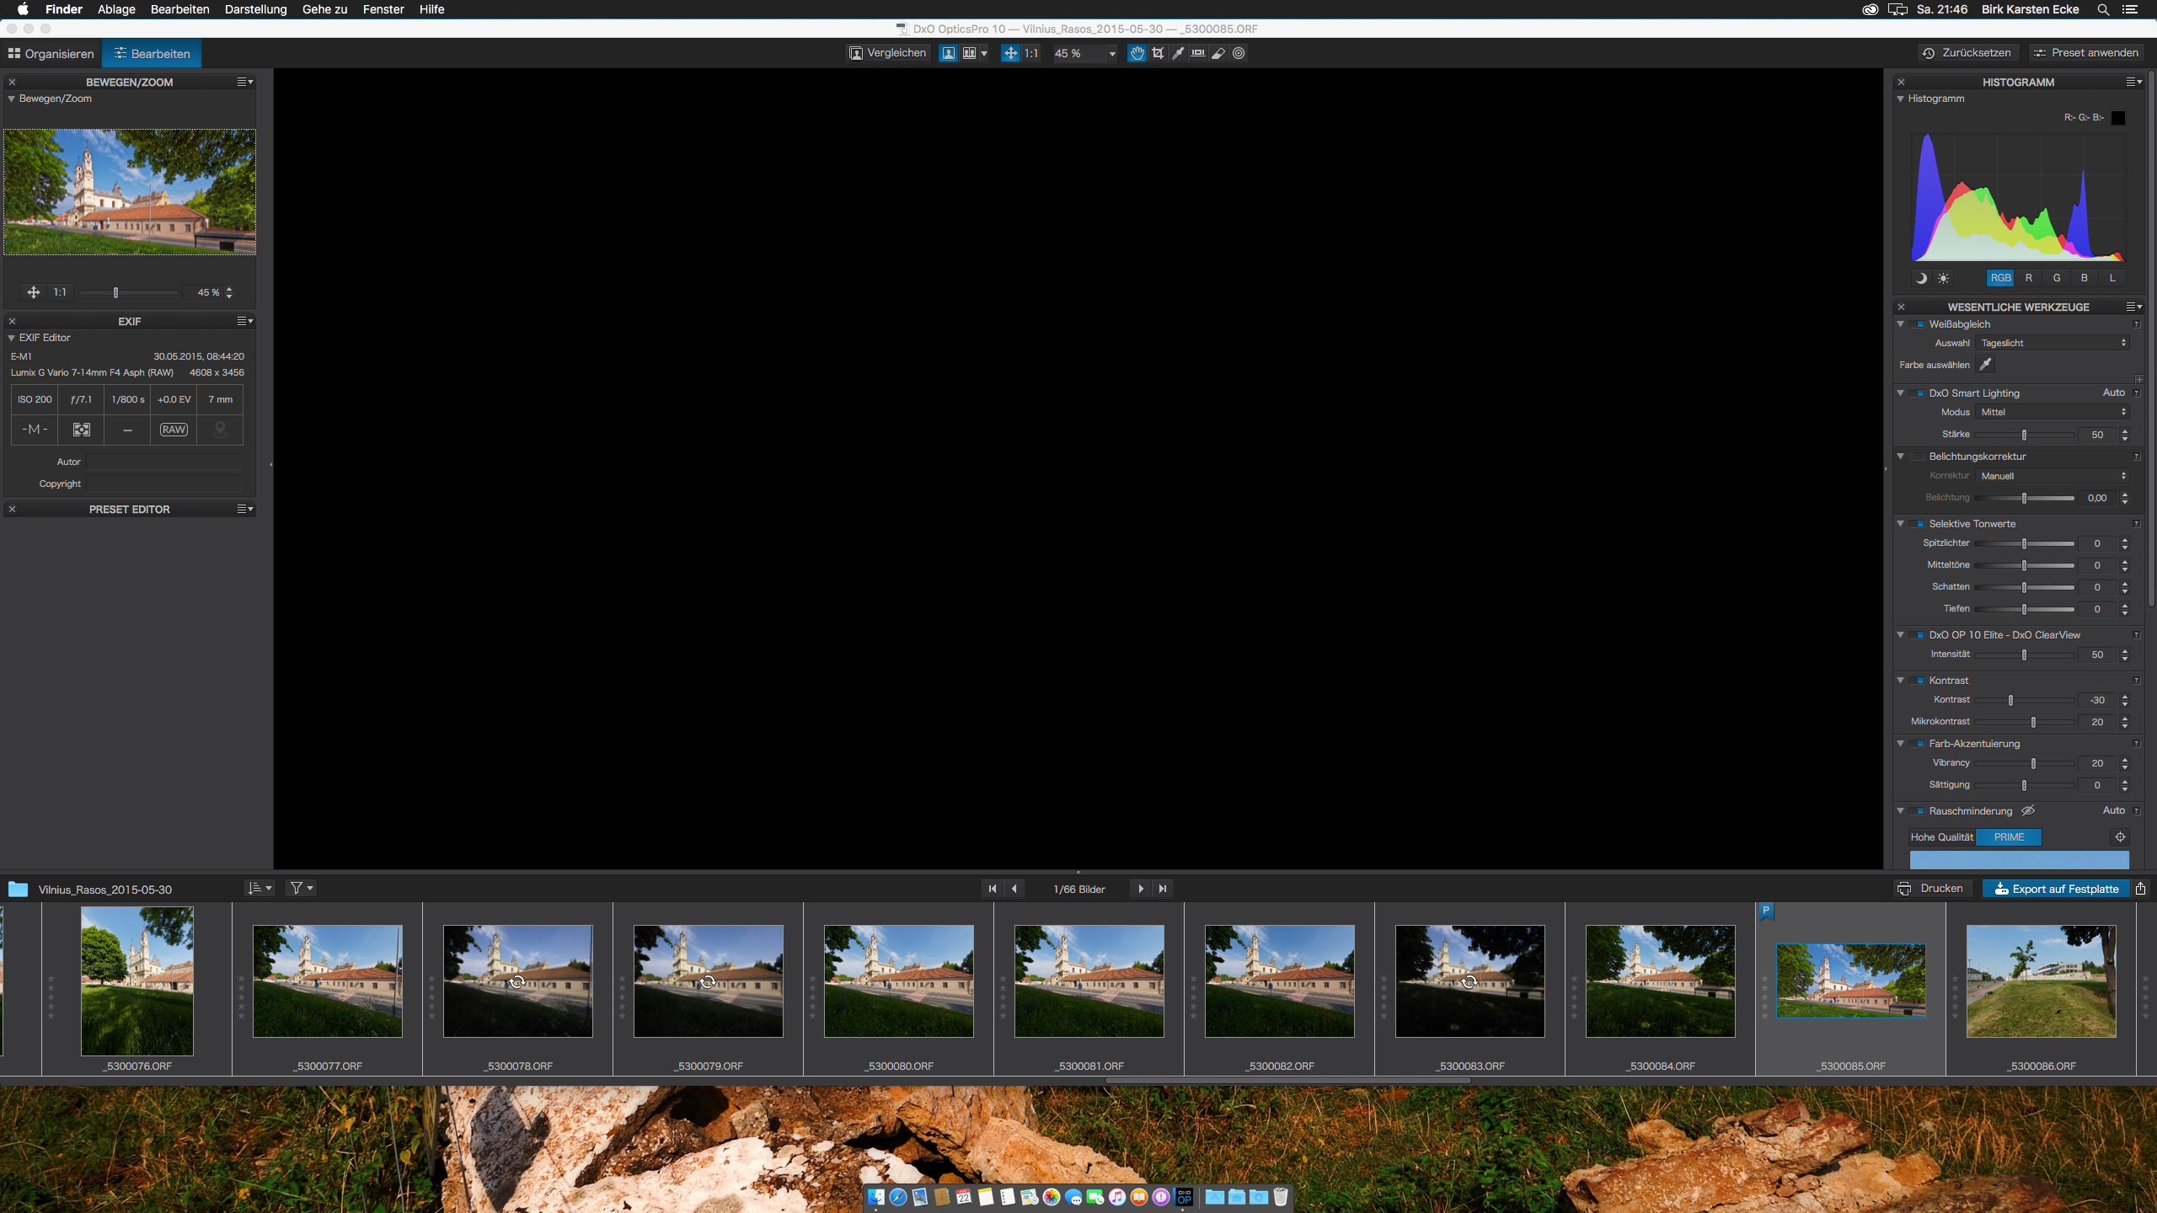Switch to Organisieren tab
The height and width of the screenshot is (1213, 2157).
tap(51, 53)
